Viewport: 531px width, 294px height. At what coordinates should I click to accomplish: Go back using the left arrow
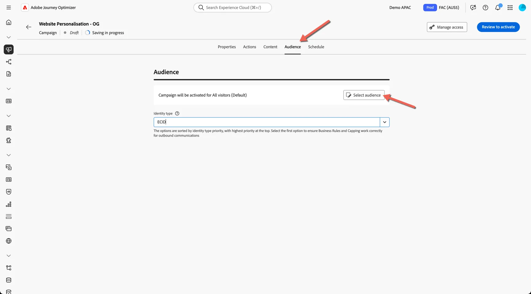point(29,27)
